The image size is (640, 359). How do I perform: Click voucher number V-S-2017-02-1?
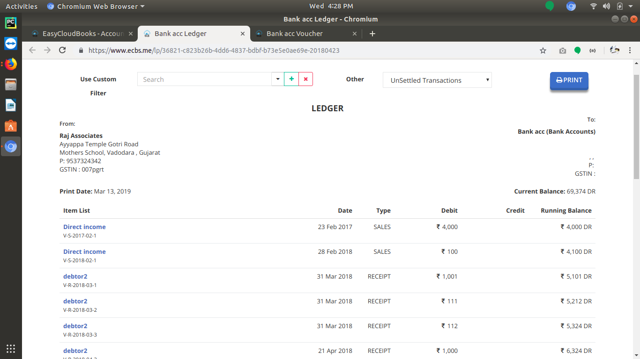pos(80,236)
